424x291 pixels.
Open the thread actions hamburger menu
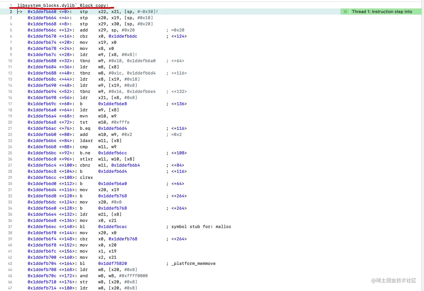click(345, 11)
